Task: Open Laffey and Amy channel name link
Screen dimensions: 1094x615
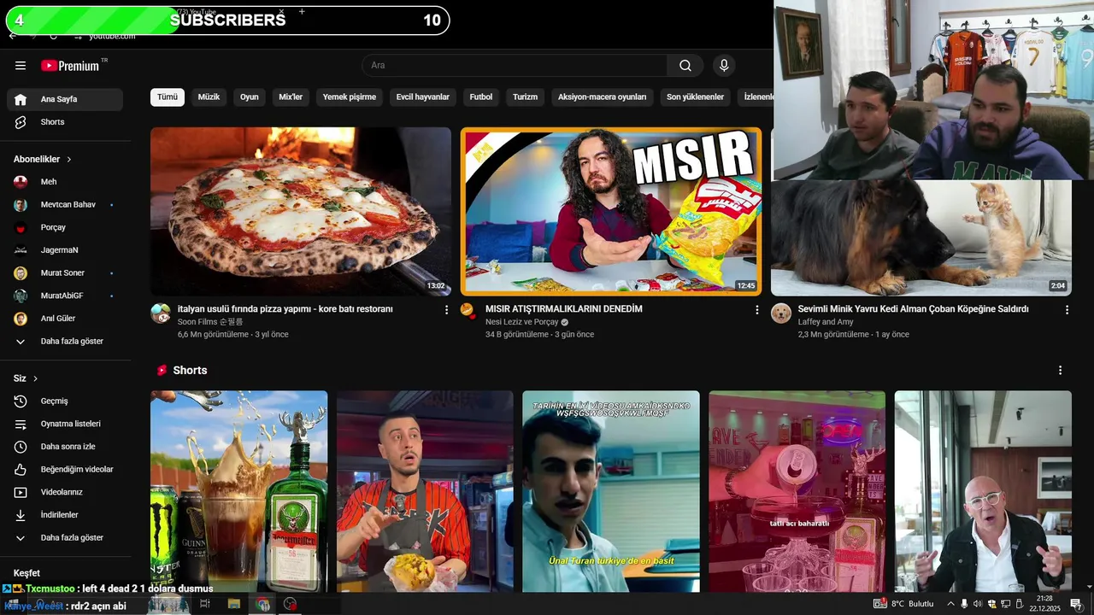Action: (x=827, y=322)
